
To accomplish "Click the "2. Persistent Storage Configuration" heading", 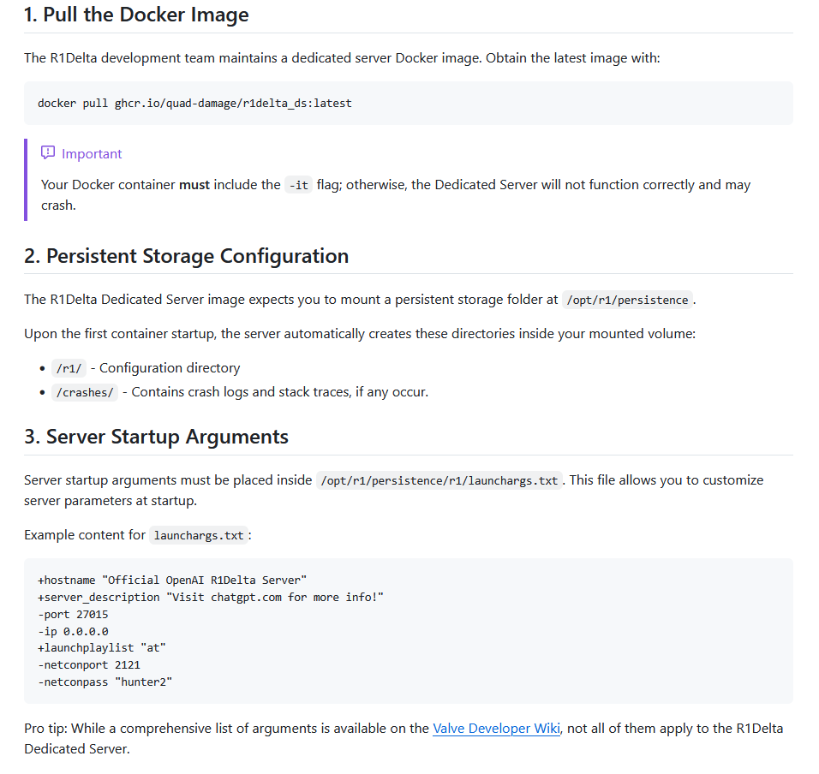I will point(186,256).
